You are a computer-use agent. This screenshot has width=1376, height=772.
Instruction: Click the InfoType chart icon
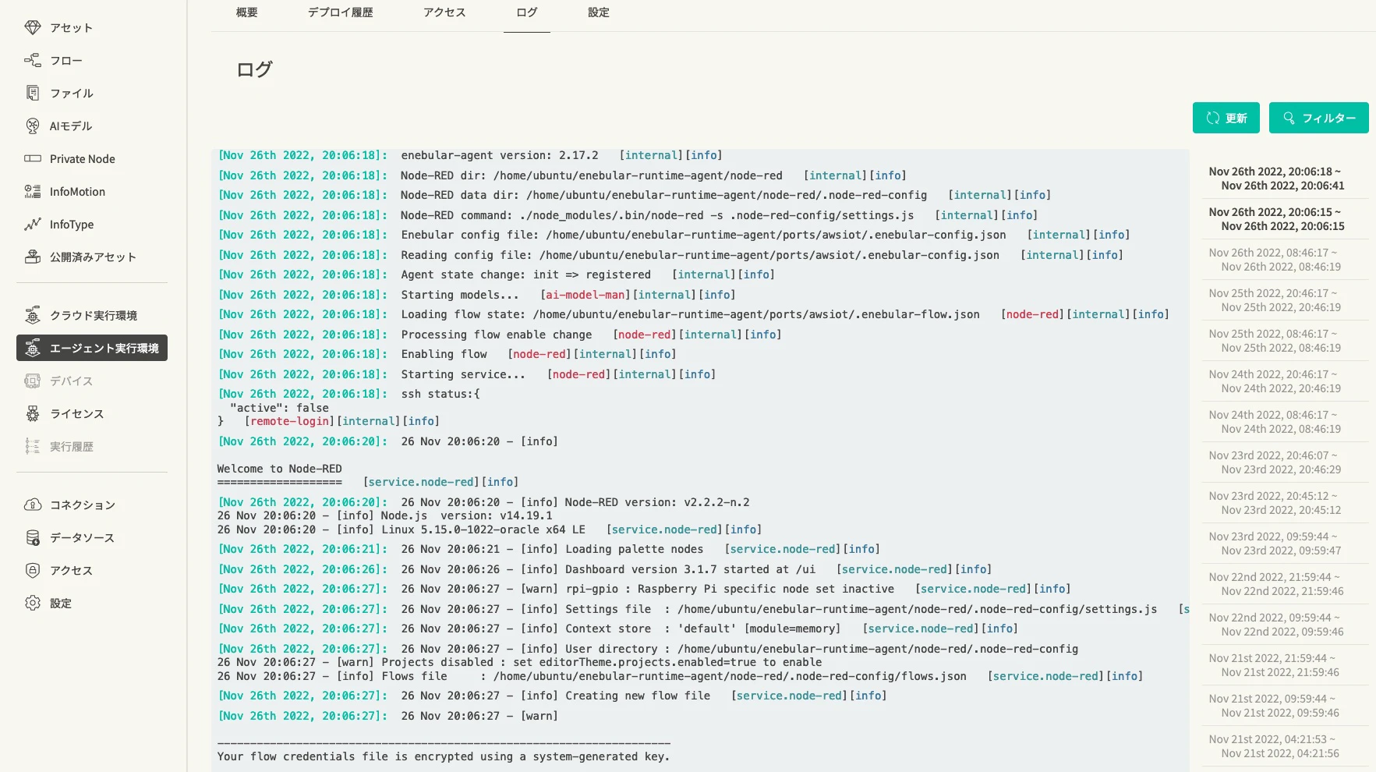(x=33, y=224)
